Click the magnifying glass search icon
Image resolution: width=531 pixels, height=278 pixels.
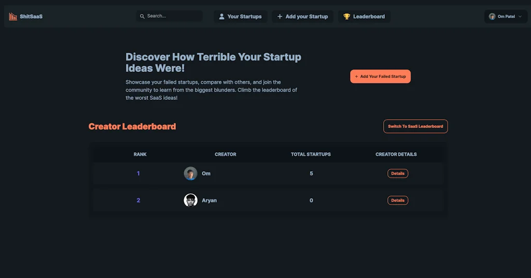142,17
